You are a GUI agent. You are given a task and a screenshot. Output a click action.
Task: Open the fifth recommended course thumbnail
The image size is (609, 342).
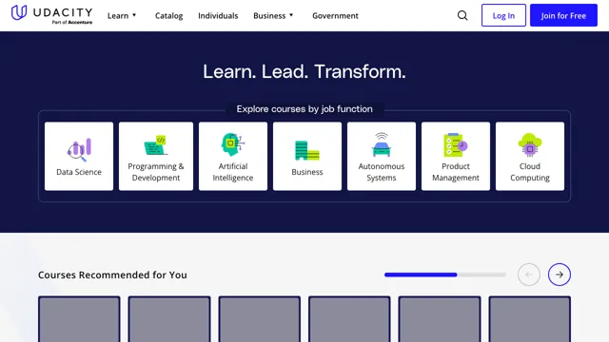pos(440,319)
